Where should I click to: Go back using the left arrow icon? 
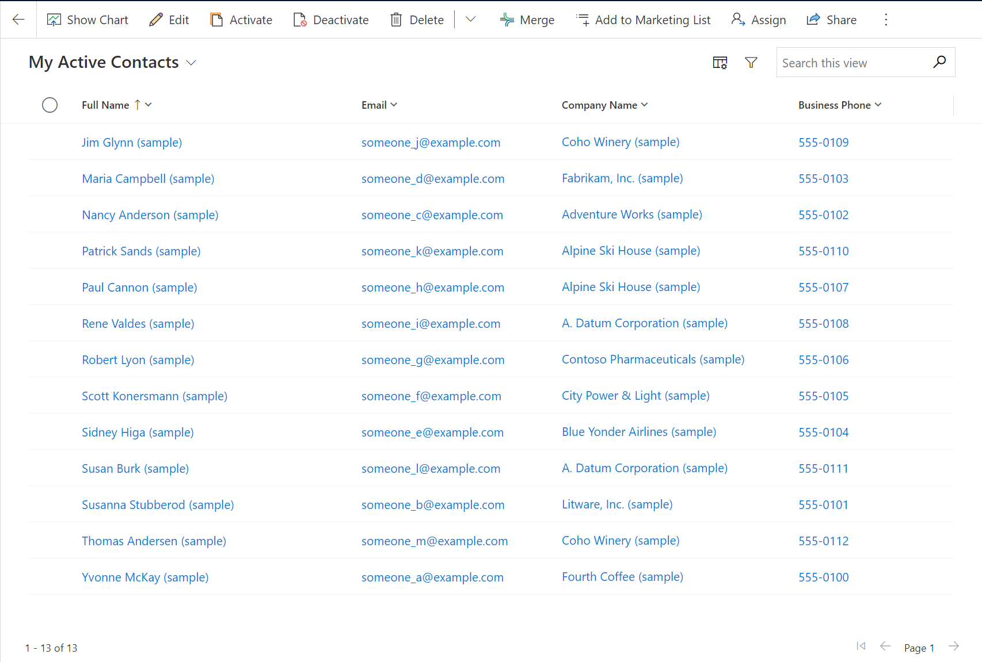pos(18,20)
